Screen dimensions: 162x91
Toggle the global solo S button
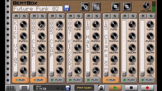pos(127,7)
